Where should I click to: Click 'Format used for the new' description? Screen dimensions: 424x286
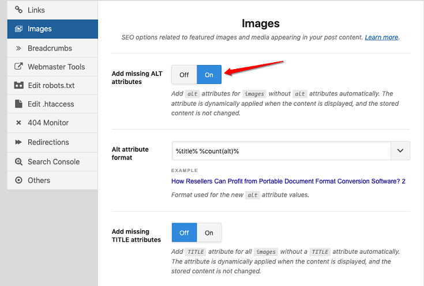(240, 195)
